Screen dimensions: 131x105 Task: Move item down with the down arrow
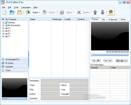pyautogui.click(x=102, y=12)
